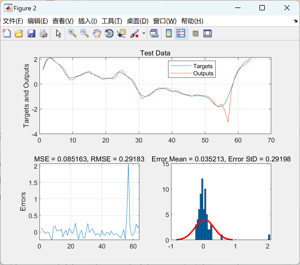Image resolution: width=300 pixels, height=265 pixels.
Task: Select the Test Data plot title
Action: [x=155, y=53]
